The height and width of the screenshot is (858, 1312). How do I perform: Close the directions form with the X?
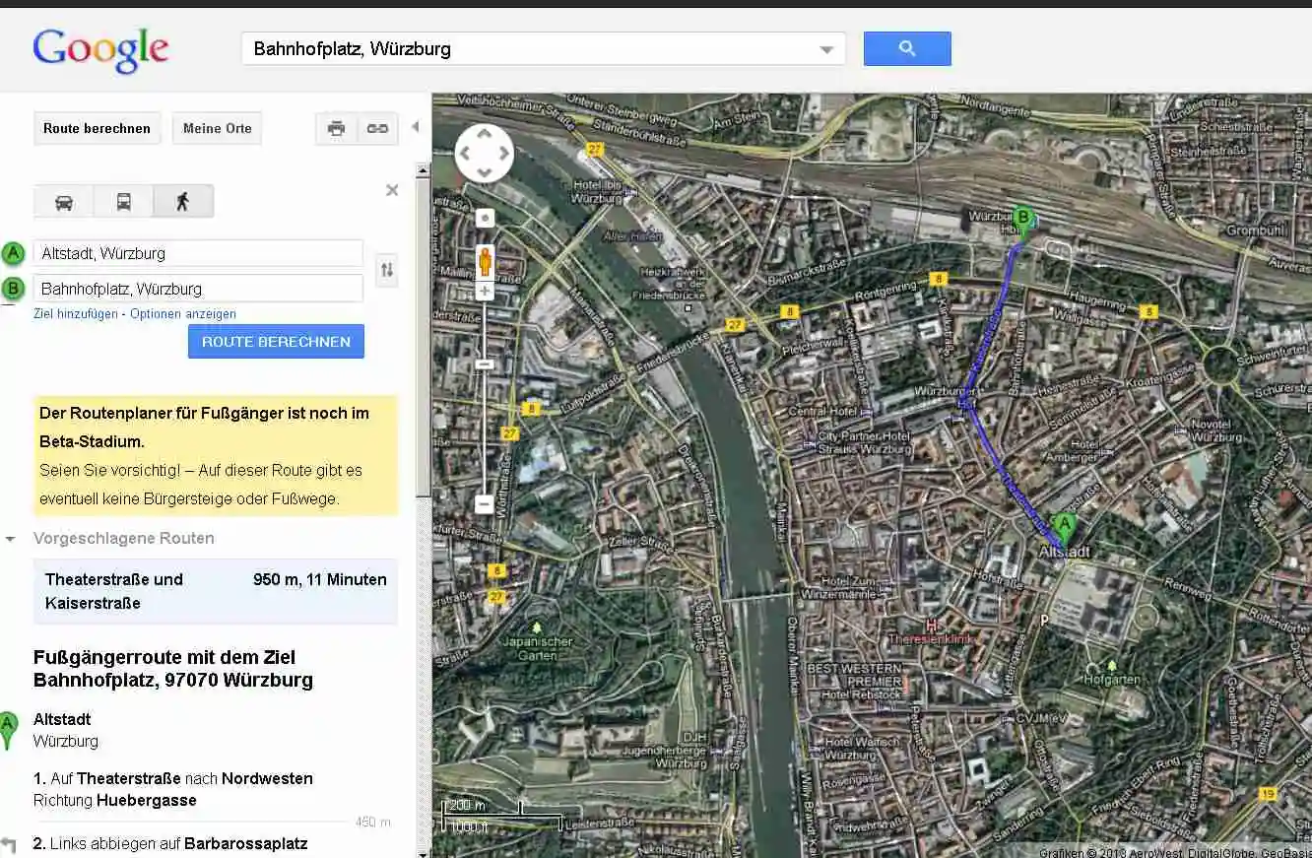tap(392, 190)
